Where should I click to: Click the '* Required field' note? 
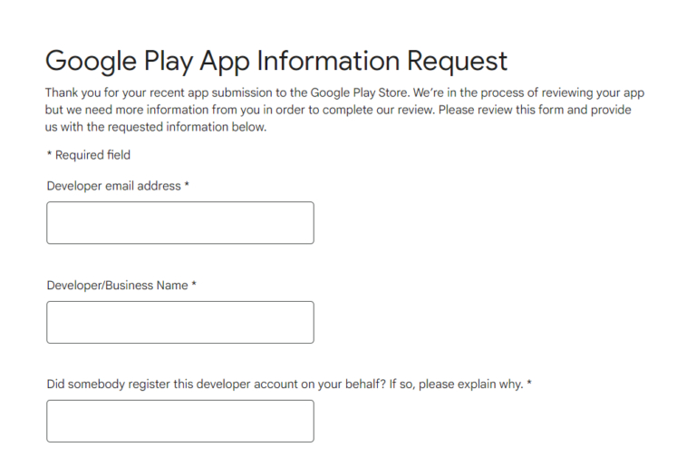coord(89,155)
